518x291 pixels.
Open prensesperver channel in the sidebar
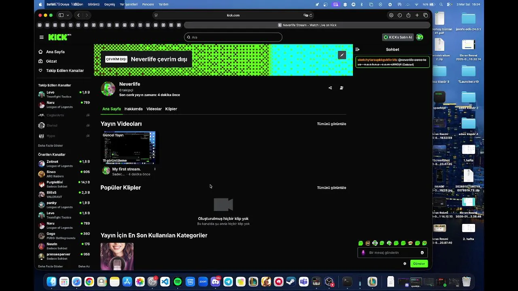click(x=64, y=256)
